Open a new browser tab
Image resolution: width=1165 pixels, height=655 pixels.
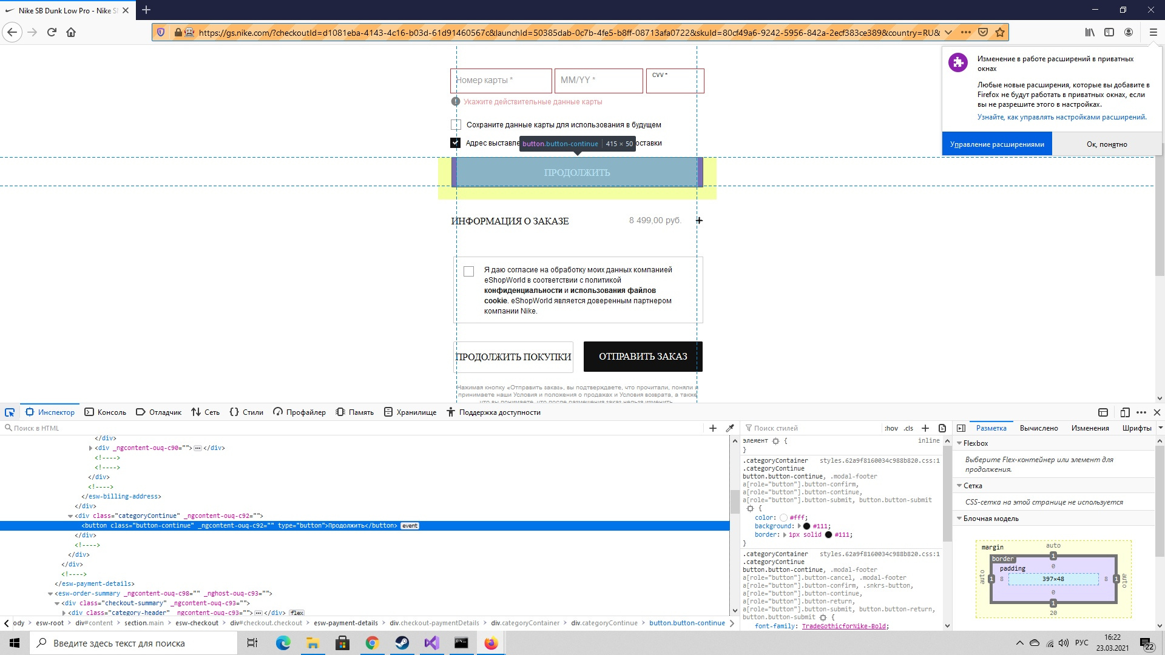click(146, 10)
